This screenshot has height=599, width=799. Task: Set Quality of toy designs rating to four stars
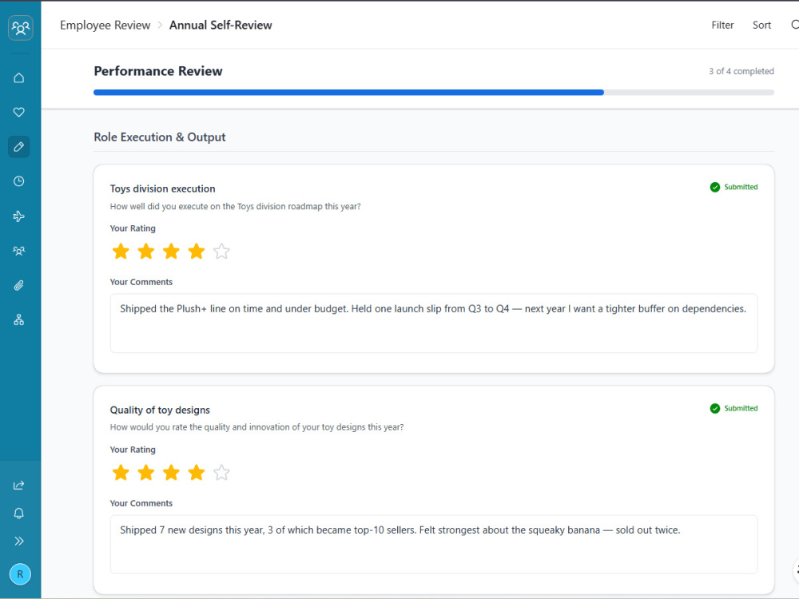pyautogui.click(x=197, y=473)
